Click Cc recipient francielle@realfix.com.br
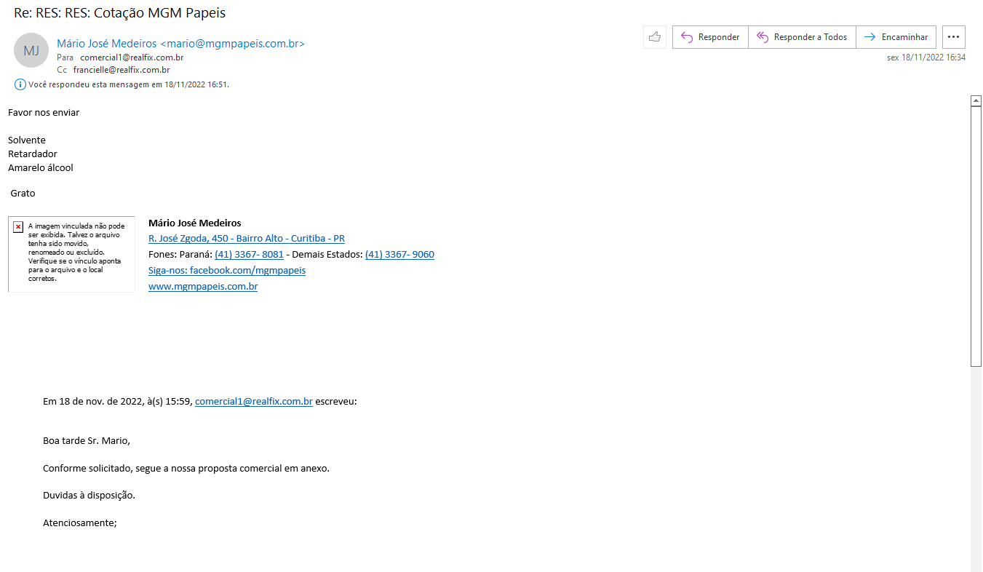This screenshot has width=983, height=572. coord(122,70)
